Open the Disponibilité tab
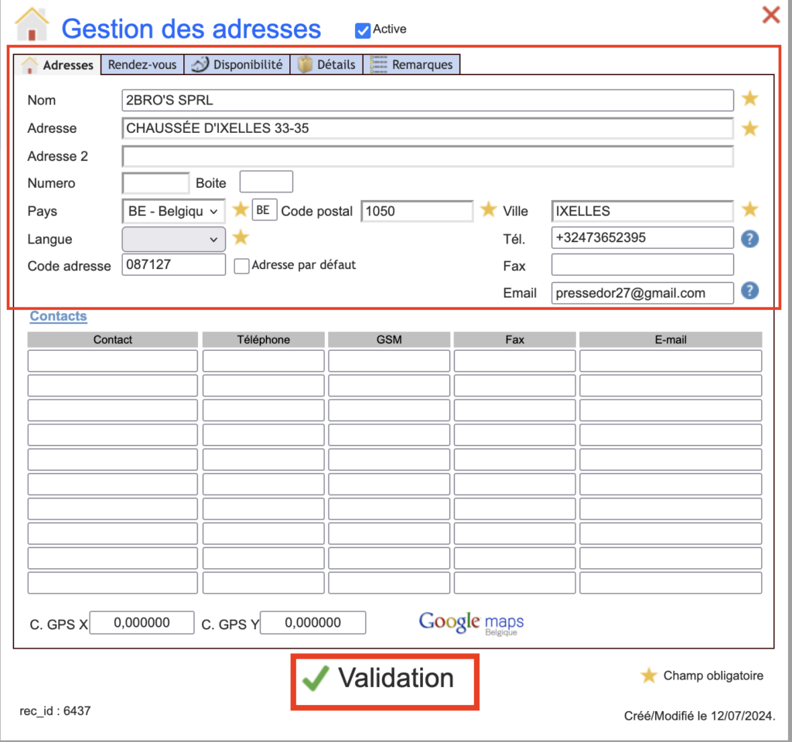This screenshot has height=742, width=792. (x=238, y=65)
